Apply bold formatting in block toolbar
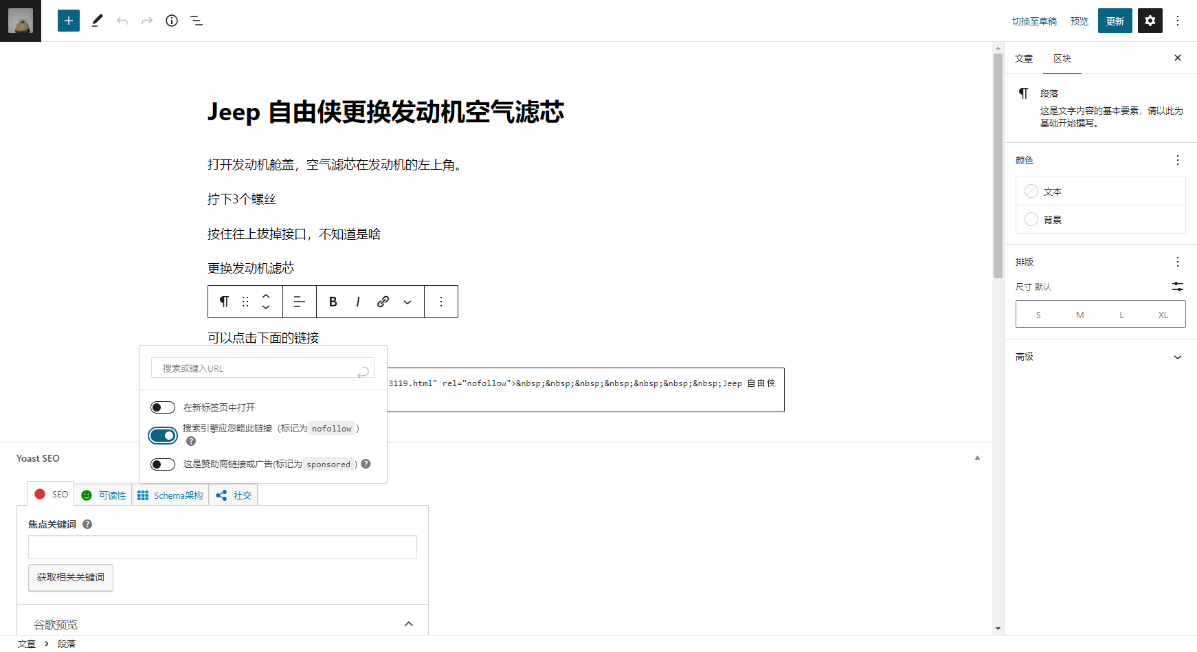1197x652 pixels. tap(333, 301)
